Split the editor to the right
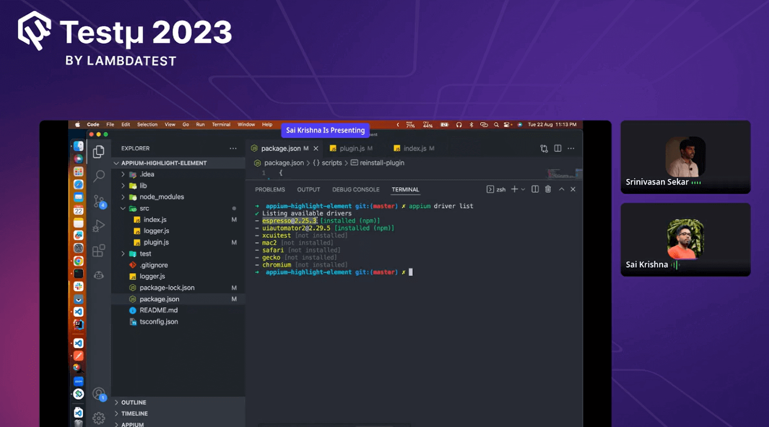 coord(558,149)
